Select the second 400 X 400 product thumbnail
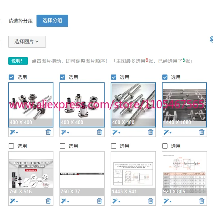 point(82,105)
